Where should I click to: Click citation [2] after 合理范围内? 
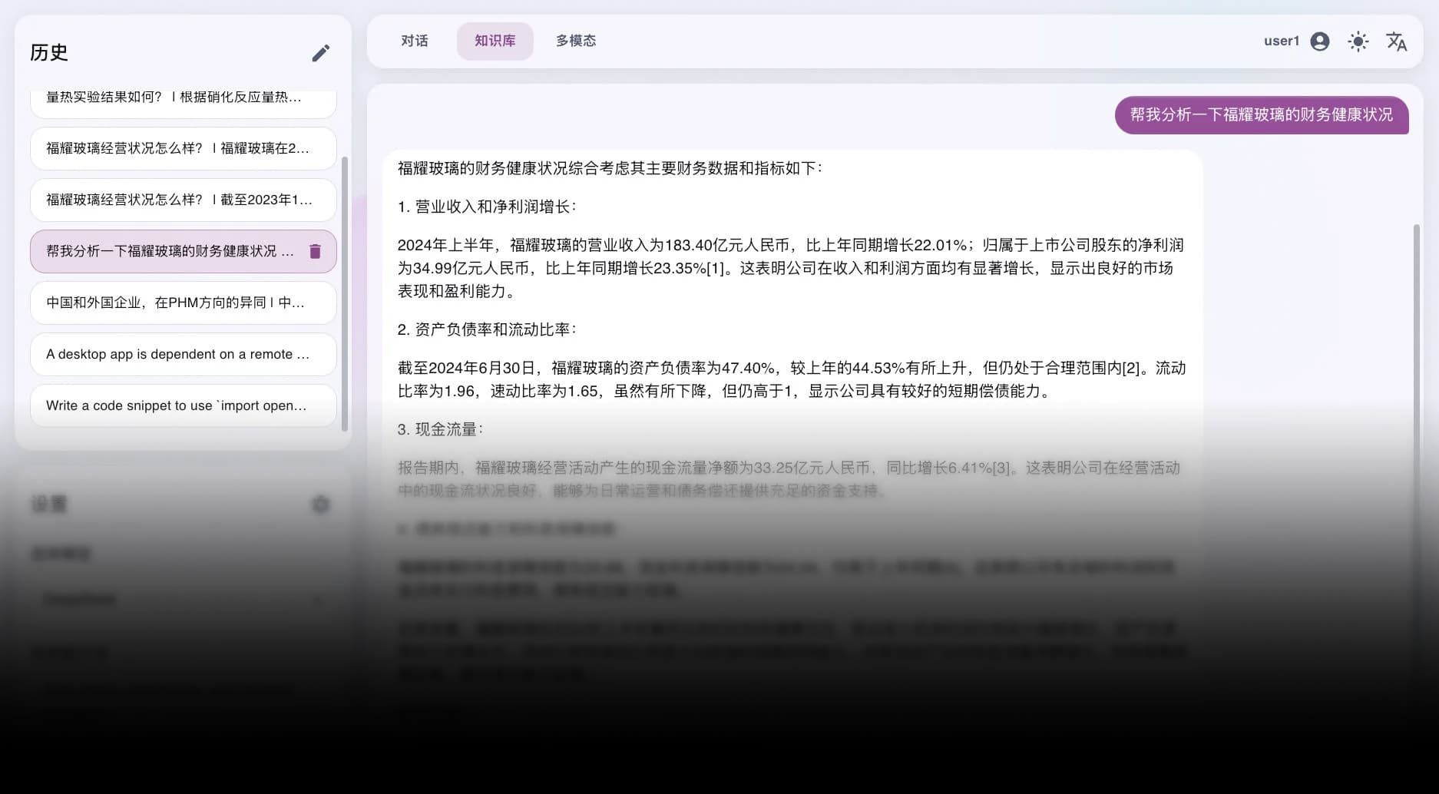1131,368
